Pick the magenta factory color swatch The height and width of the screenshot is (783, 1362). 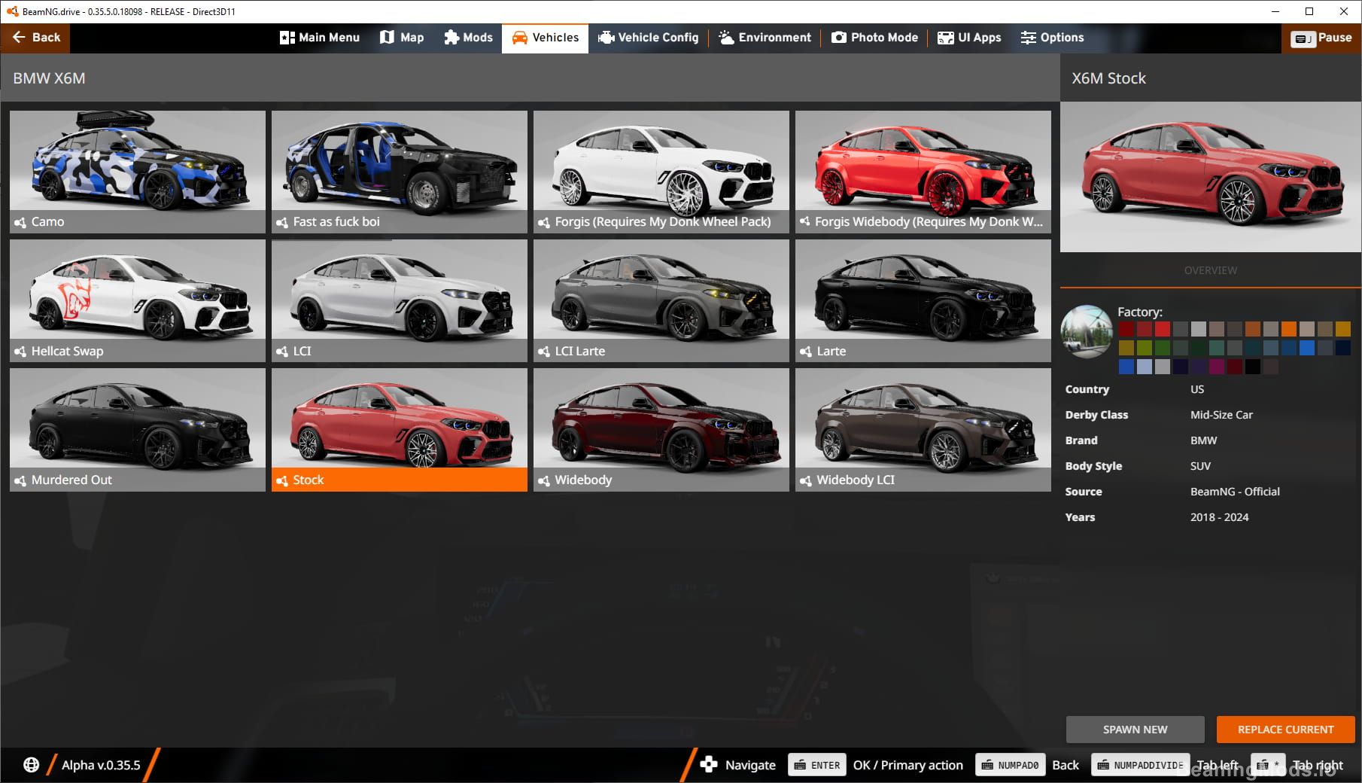[1217, 367]
